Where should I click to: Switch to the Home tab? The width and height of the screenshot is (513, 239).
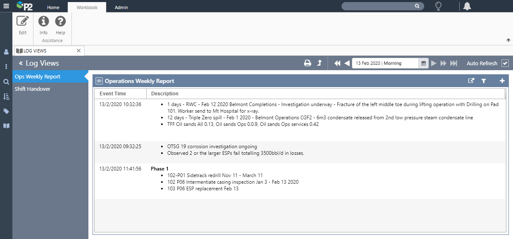(x=53, y=7)
